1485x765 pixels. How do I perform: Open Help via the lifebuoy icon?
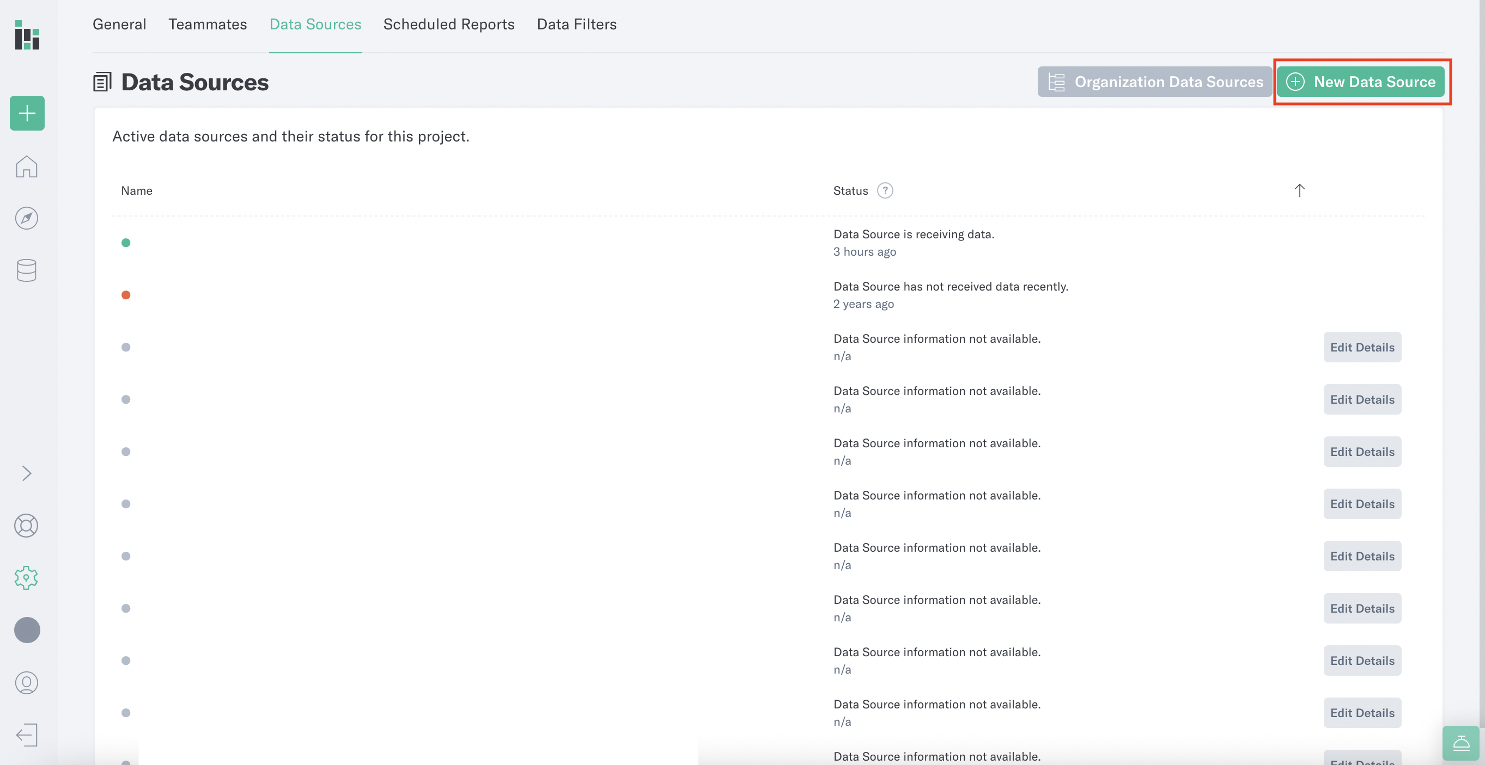pyautogui.click(x=27, y=525)
